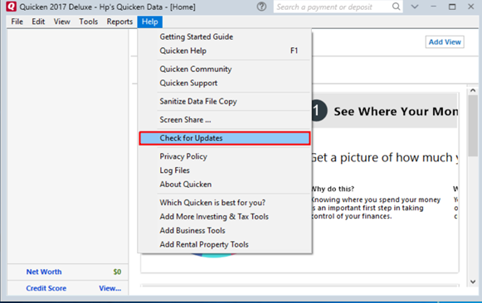Open the Net Worth link
The image size is (482, 303).
[44, 272]
